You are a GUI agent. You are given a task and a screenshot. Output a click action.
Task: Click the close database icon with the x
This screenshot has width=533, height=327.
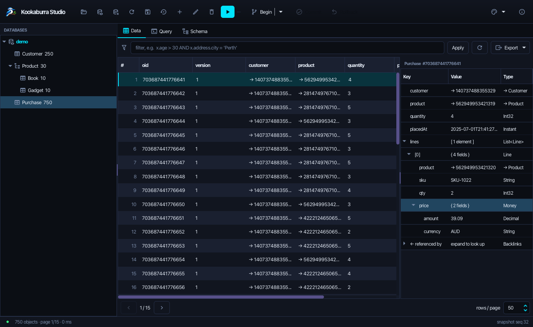pos(116,12)
